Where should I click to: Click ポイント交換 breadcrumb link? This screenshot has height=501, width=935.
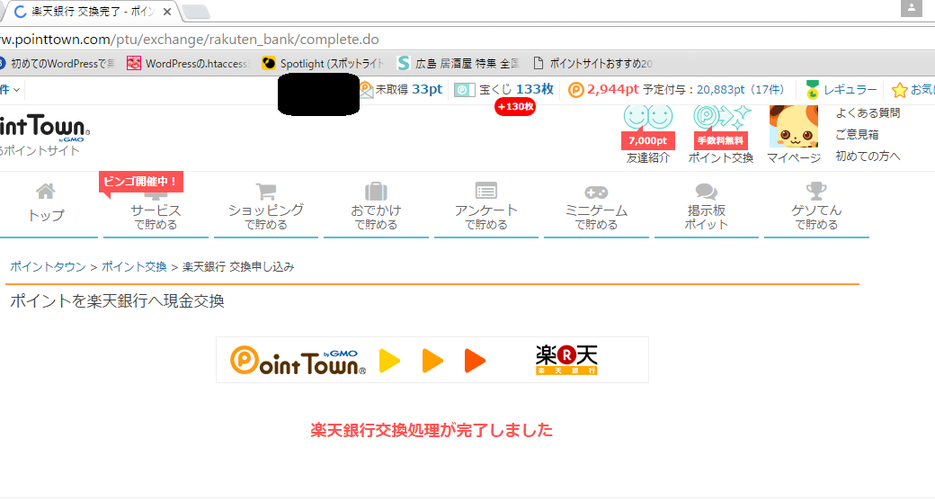[x=134, y=267]
